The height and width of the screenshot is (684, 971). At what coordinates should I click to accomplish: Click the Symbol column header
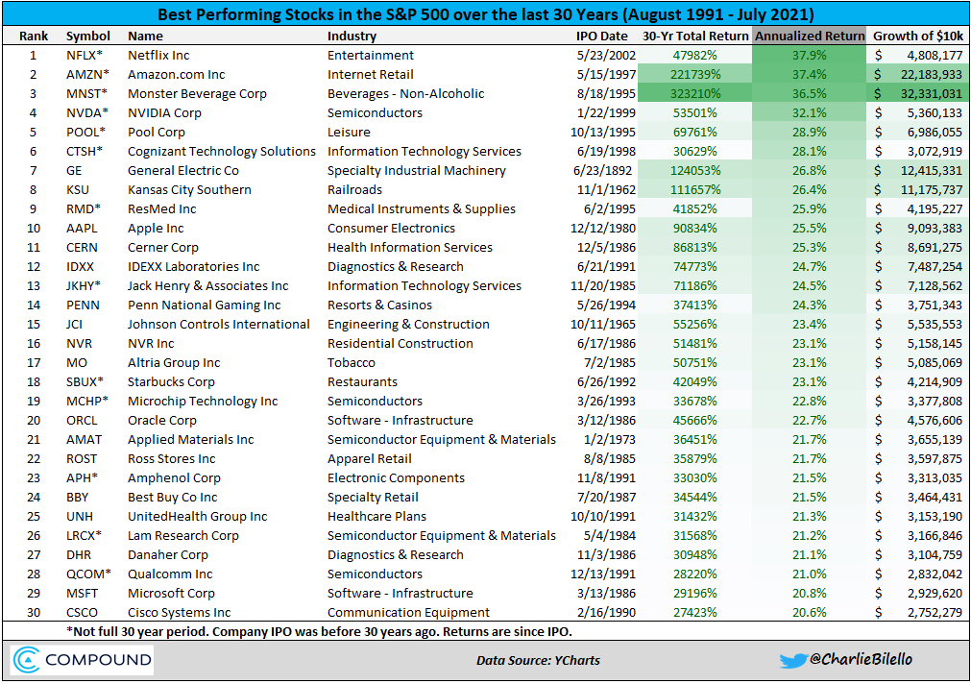(x=88, y=36)
